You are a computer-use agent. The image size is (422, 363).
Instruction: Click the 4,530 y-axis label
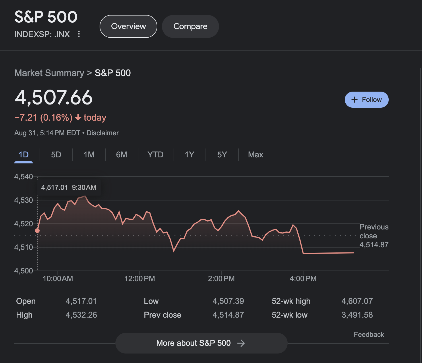(x=24, y=200)
